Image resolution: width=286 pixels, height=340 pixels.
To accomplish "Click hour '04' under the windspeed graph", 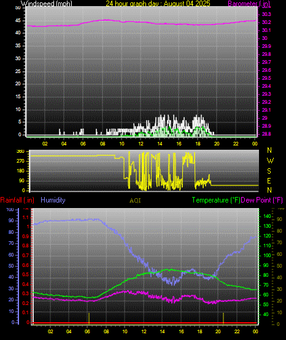I will pyautogui.click(x=64, y=144).
